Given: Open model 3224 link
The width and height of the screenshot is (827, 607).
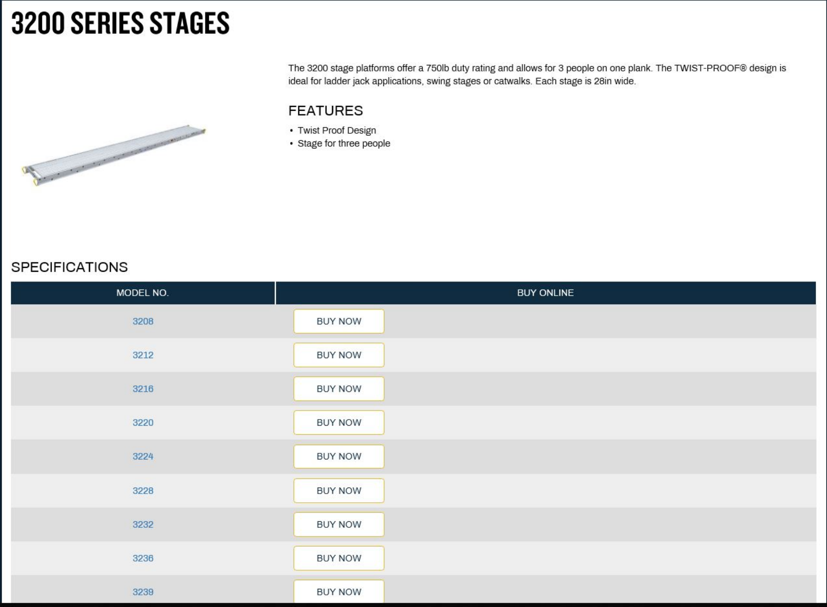Looking at the screenshot, I should [x=143, y=456].
